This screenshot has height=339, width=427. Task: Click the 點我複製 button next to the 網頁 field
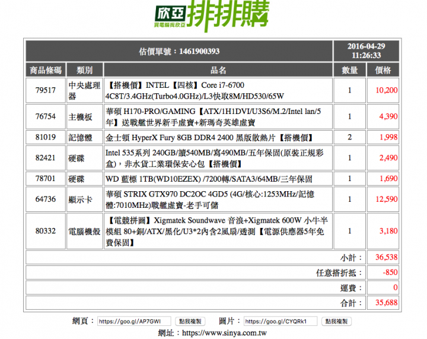[x=190, y=321]
